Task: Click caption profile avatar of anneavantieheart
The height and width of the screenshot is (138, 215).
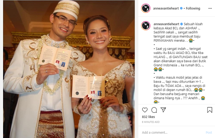Action: [x=146, y=25]
